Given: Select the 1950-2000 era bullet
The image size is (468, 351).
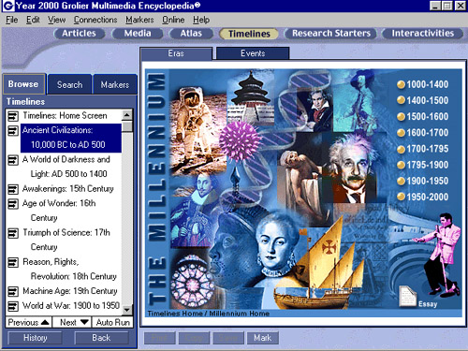Looking at the screenshot, I should pyautogui.click(x=401, y=197).
